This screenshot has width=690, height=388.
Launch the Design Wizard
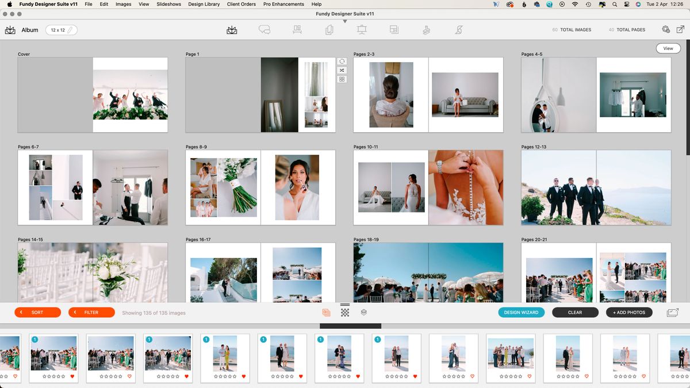tap(522, 312)
